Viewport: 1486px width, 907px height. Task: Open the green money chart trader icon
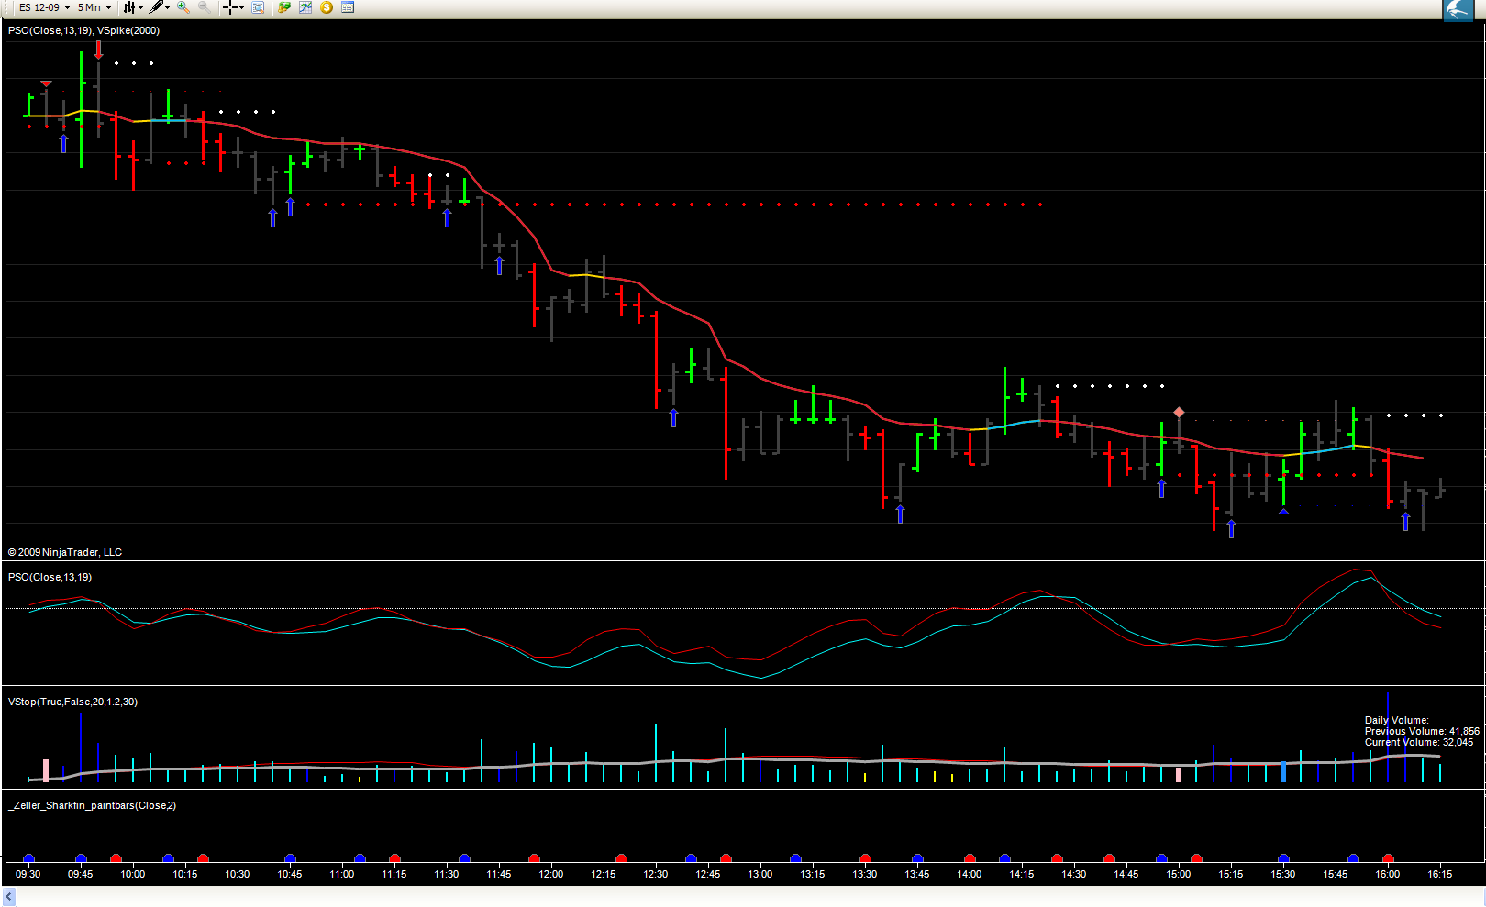point(284,7)
